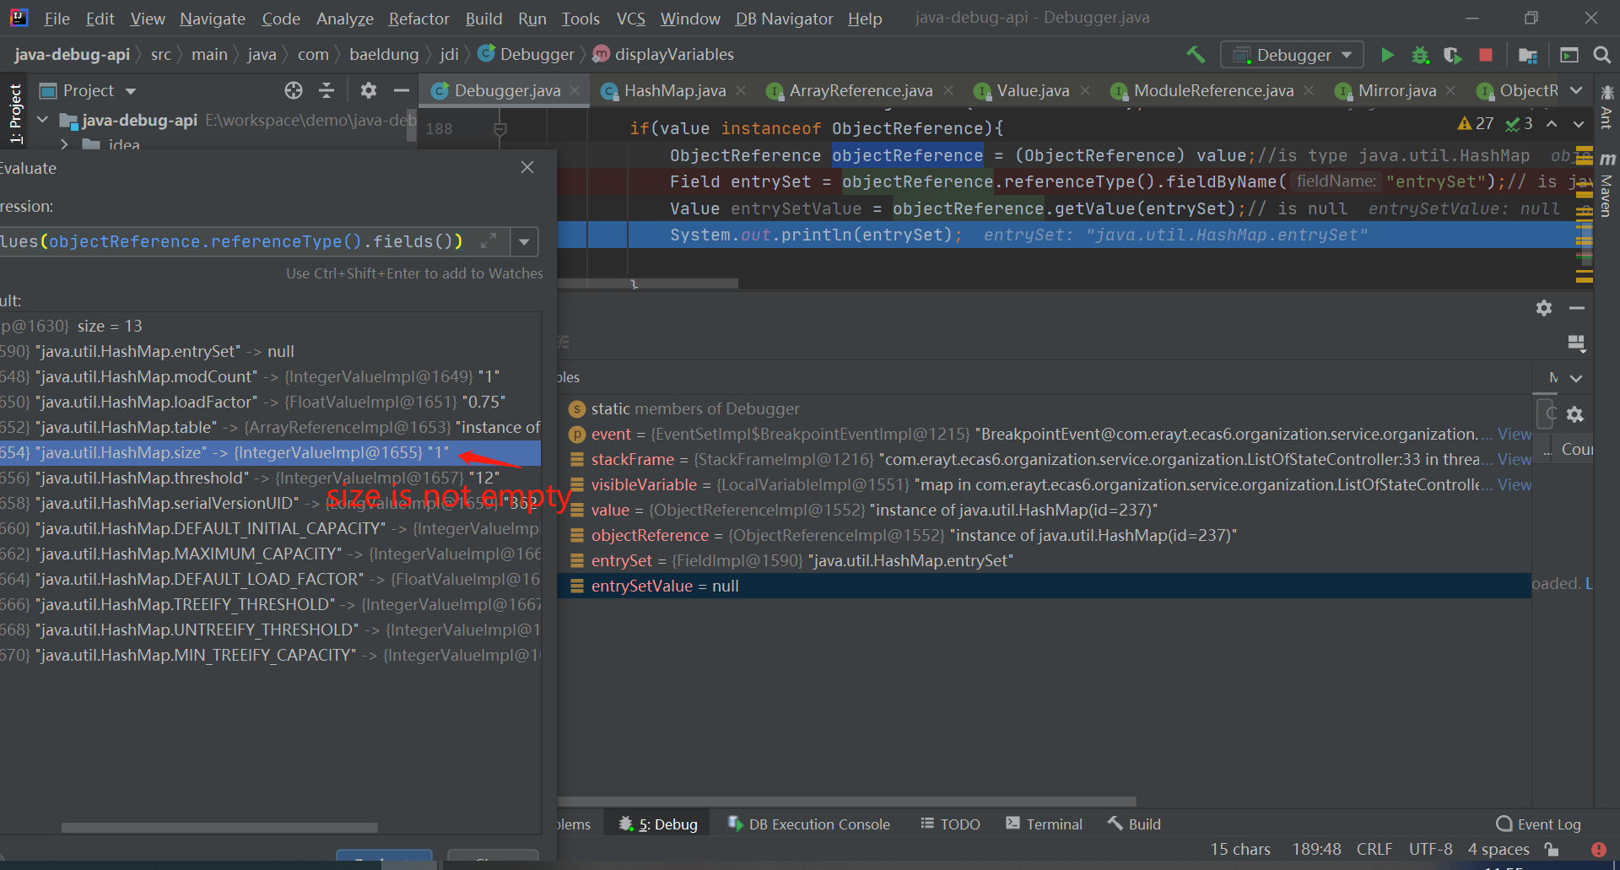Screen dimensions: 1620x870
Task: Open Project panel settings gear
Action: tap(369, 90)
